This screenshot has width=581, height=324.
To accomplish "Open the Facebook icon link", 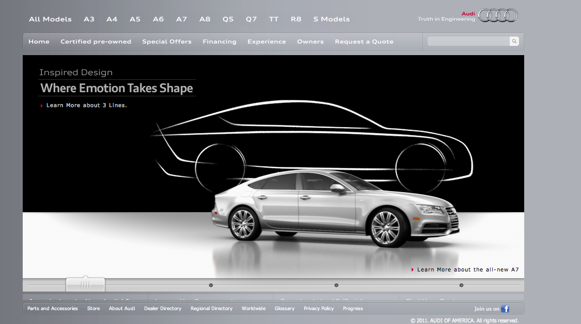I will click(x=505, y=309).
